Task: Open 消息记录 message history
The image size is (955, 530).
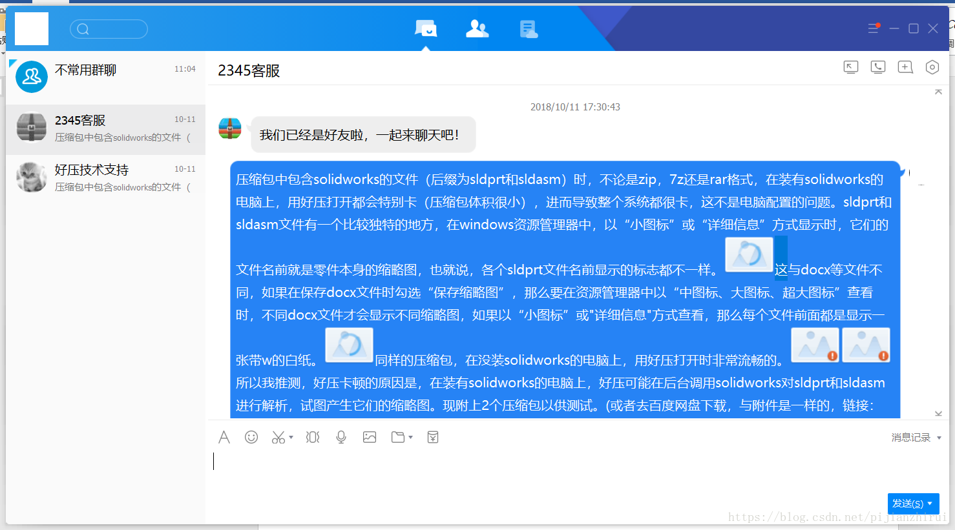Action: (911, 437)
